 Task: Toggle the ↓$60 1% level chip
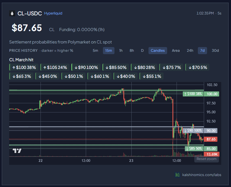(99, 76)
